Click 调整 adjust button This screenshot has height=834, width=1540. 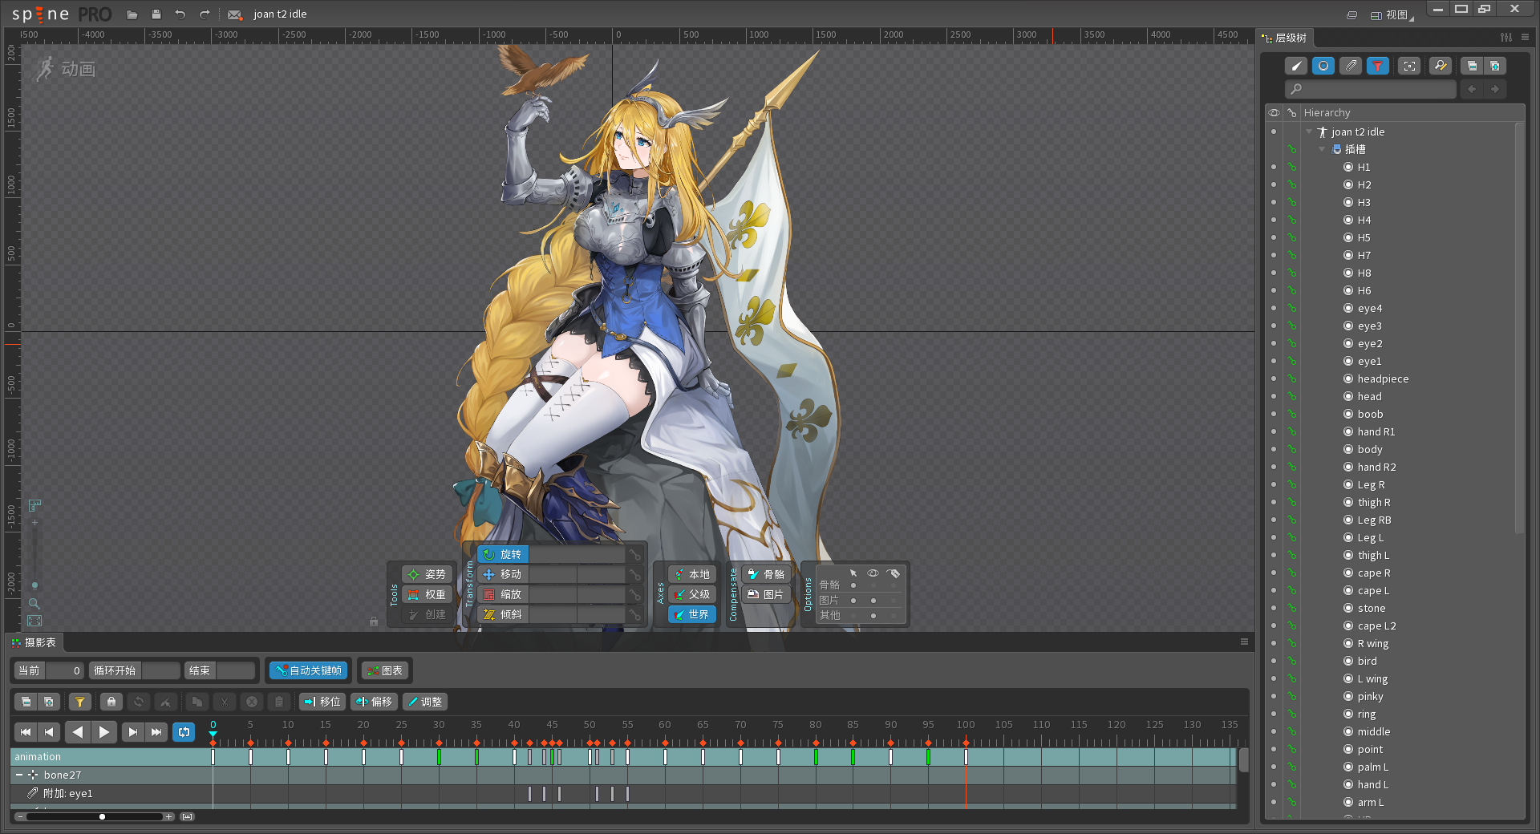pos(425,702)
